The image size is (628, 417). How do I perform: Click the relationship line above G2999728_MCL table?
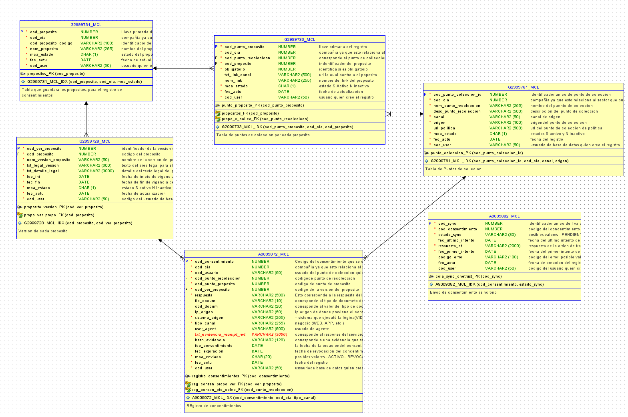[86, 119]
